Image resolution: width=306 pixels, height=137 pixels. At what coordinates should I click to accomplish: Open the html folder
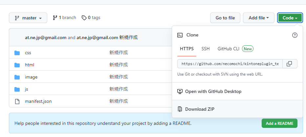30,65
